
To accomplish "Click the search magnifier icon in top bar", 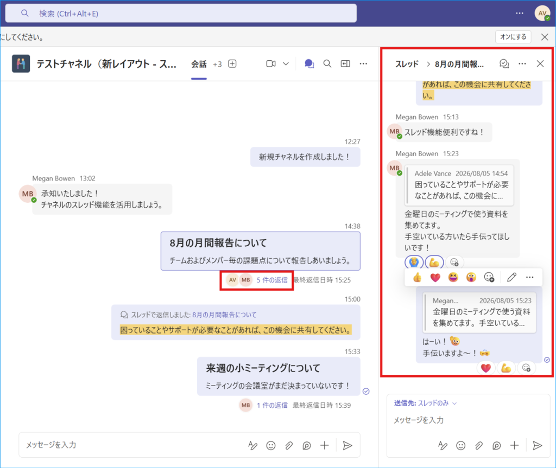I will (x=24, y=14).
